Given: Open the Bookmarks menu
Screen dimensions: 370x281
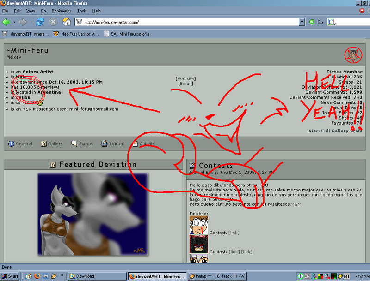Looking at the screenshot, I should [62, 11].
